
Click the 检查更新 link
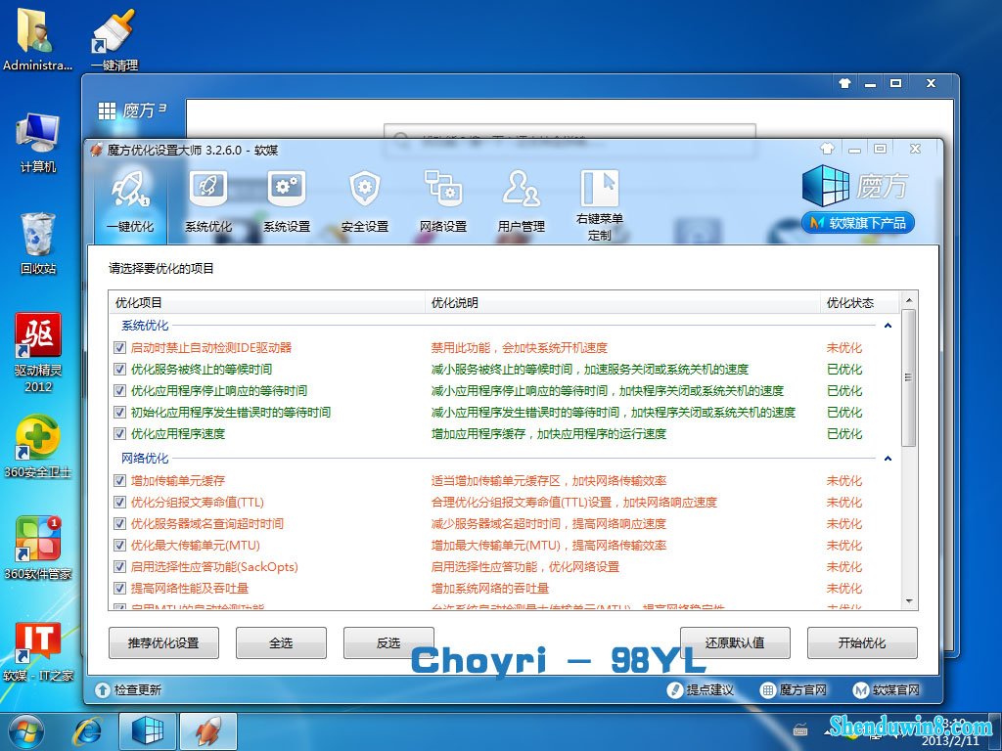(x=137, y=690)
